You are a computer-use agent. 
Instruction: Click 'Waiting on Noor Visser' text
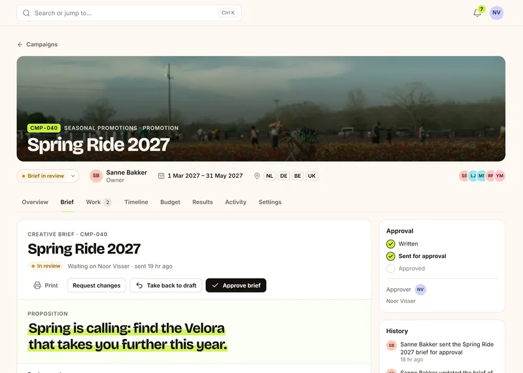(99, 267)
